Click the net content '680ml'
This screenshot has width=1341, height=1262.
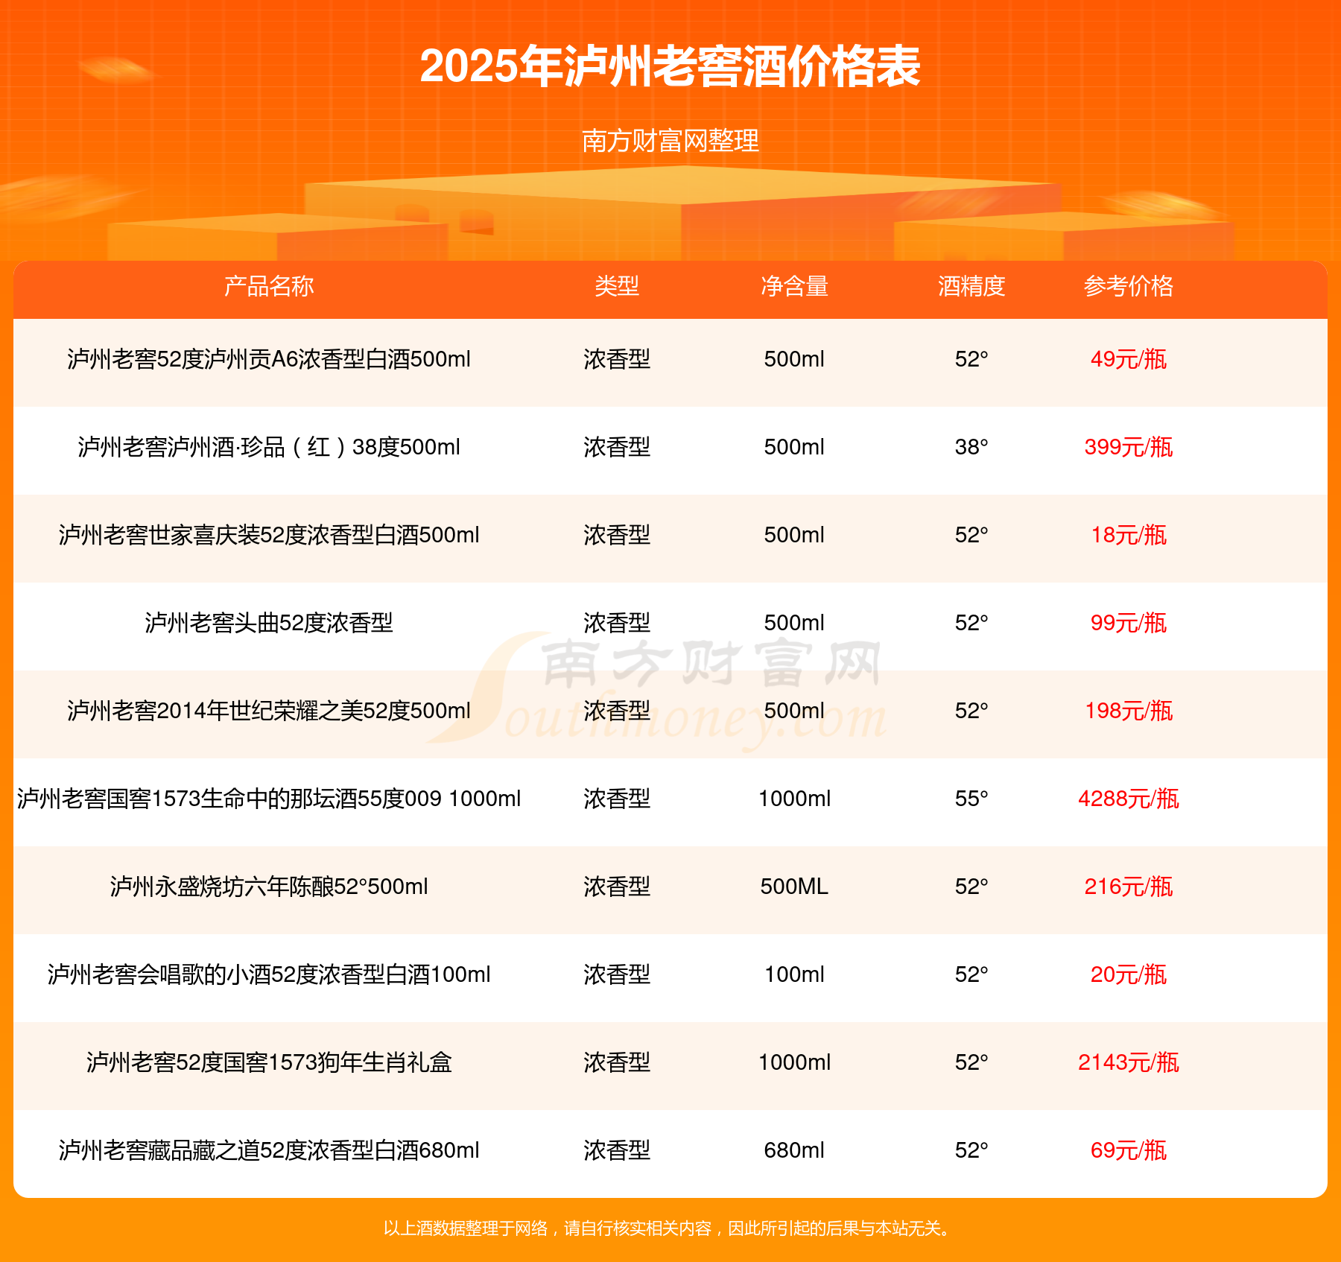coord(794,1150)
